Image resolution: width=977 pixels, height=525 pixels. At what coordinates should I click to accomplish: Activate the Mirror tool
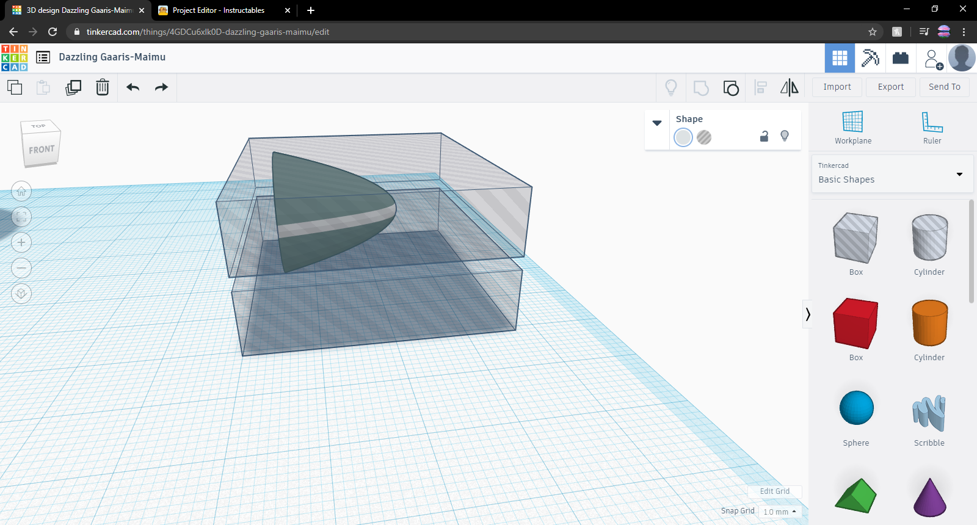790,87
